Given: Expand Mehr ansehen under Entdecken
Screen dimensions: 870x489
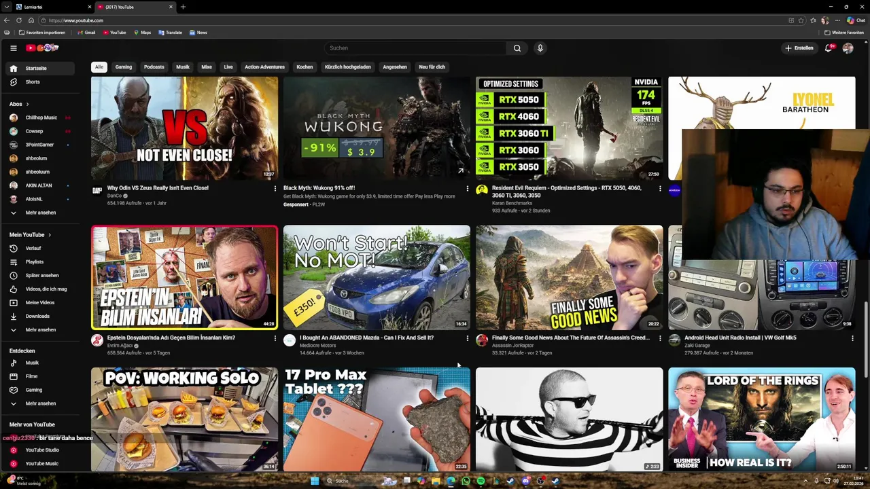Looking at the screenshot, I should [x=40, y=403].
